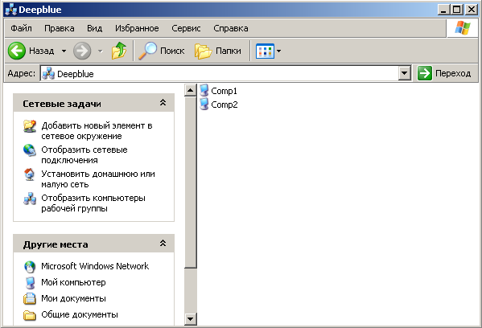Go back with the green Назад arrow

pos(17,51)
